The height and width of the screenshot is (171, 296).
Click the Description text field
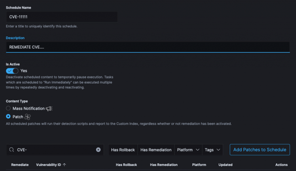[148, 47]
